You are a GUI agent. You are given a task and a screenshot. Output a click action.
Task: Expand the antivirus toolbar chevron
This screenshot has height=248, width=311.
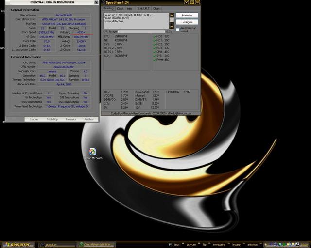pos(261,244)
